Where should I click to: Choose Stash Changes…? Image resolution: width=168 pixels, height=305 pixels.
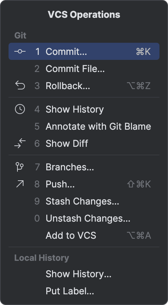(84, 201)
